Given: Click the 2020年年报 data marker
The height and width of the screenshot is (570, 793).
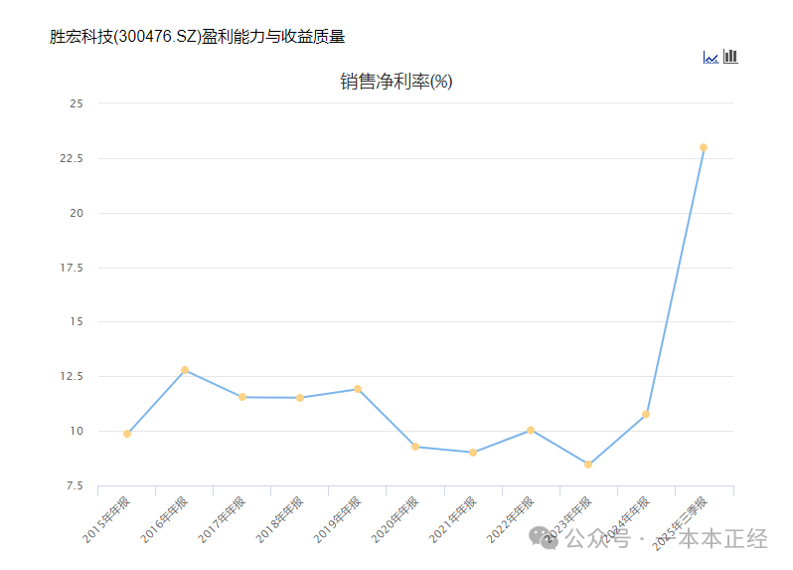Looking at the screenshot, I should [x=415, y=447].
